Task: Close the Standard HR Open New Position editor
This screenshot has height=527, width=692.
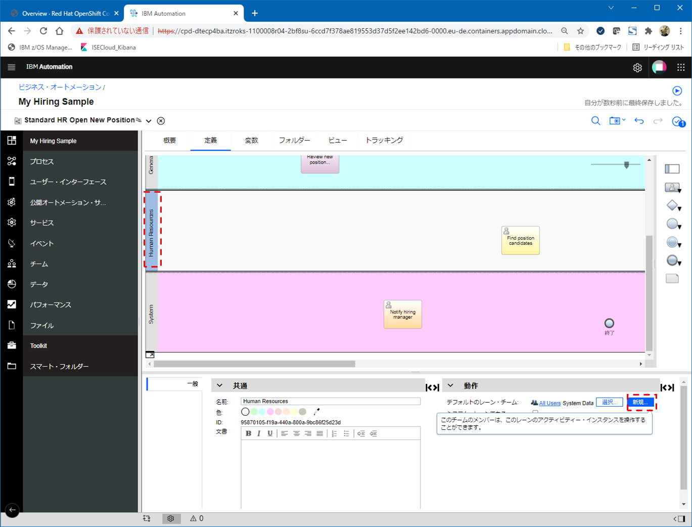Action: 161,121
